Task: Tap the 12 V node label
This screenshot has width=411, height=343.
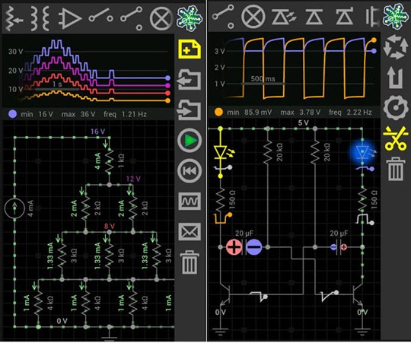Action: 133,179
